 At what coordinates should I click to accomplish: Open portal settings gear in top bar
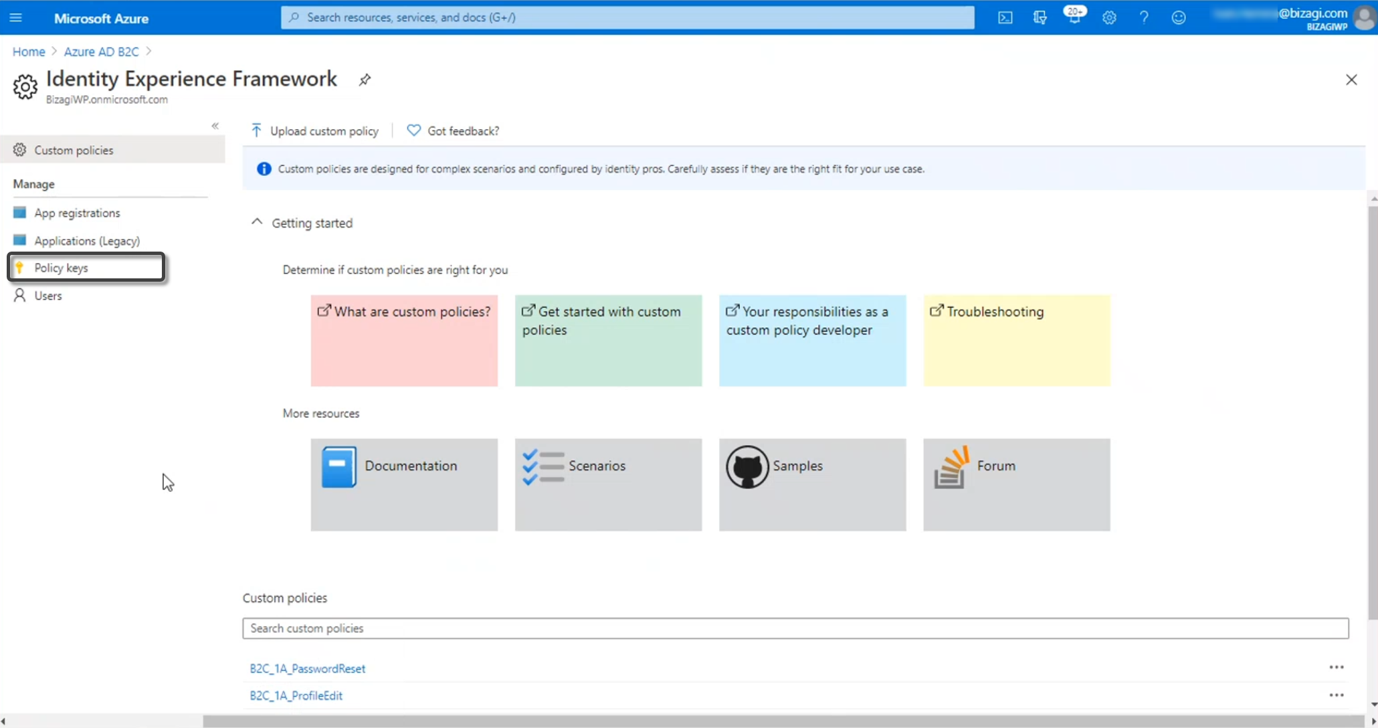point(1109,18)
